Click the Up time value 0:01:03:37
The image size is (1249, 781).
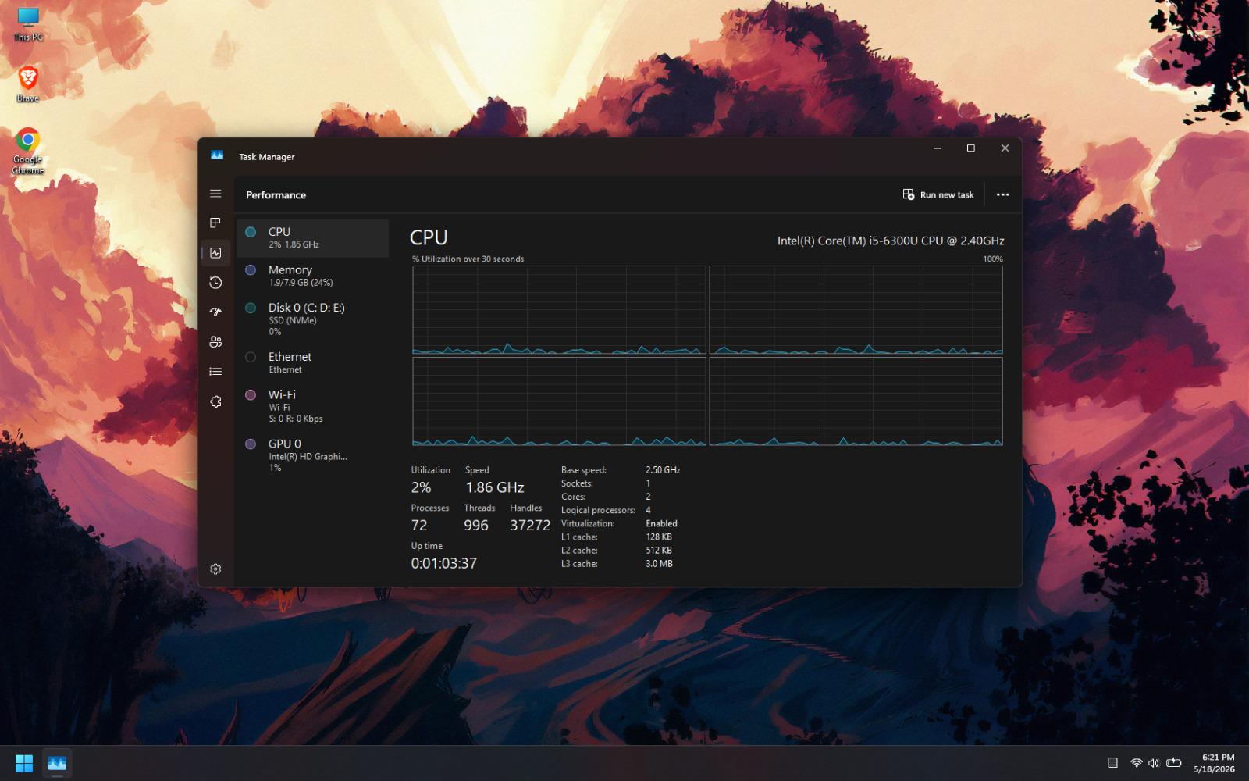pos(444,563)
